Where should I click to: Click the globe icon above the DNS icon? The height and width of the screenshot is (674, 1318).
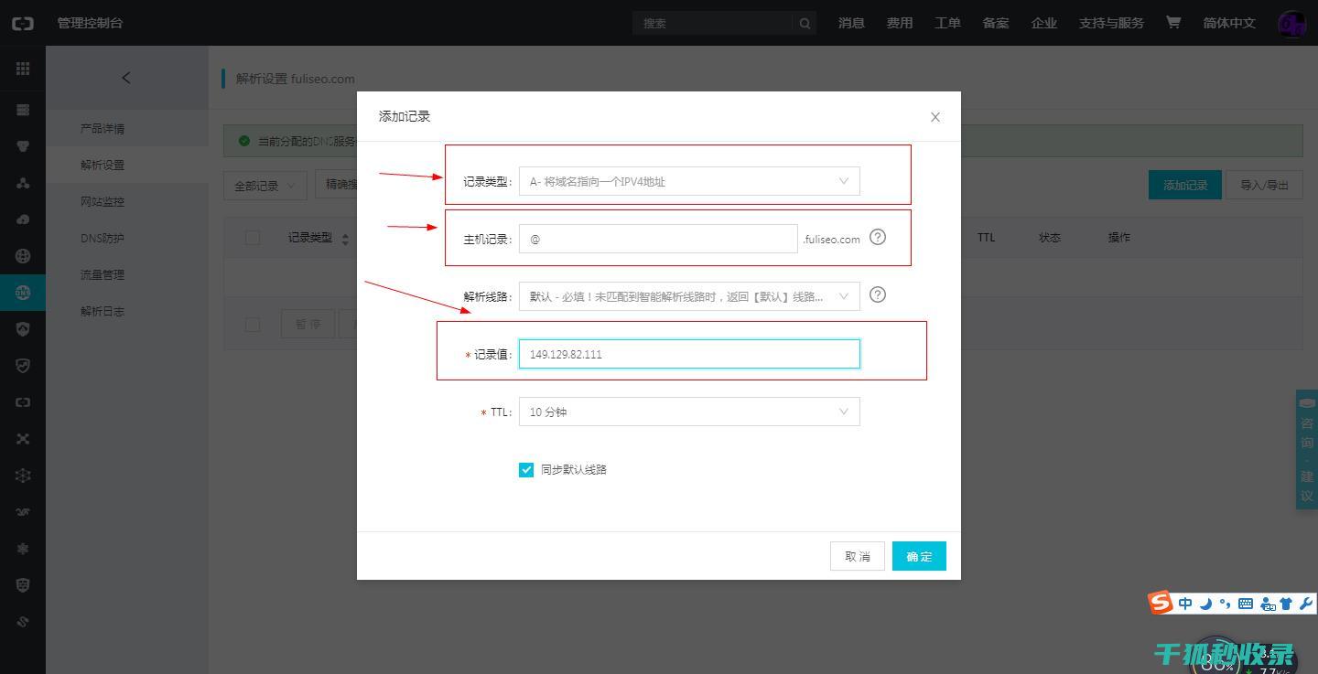(x=23, y=256)
